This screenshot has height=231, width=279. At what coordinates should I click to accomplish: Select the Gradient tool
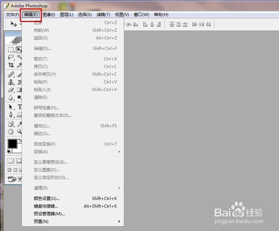pyautogui.click(x=19, y=90)
